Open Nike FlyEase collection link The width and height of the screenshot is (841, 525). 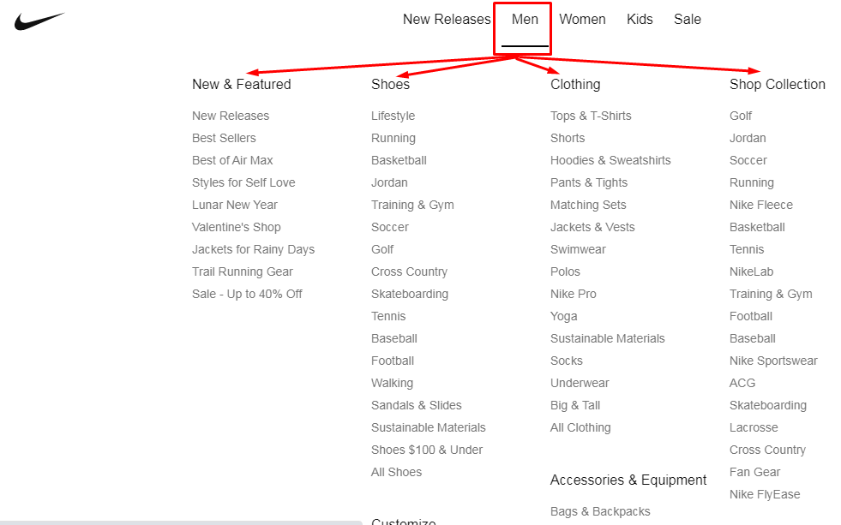765,494
